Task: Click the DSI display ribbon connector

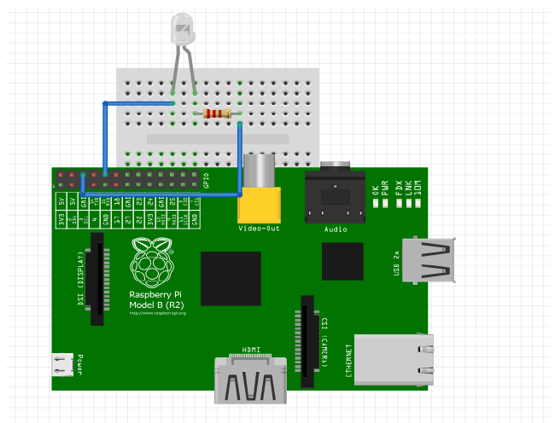Action: [97, 279]
